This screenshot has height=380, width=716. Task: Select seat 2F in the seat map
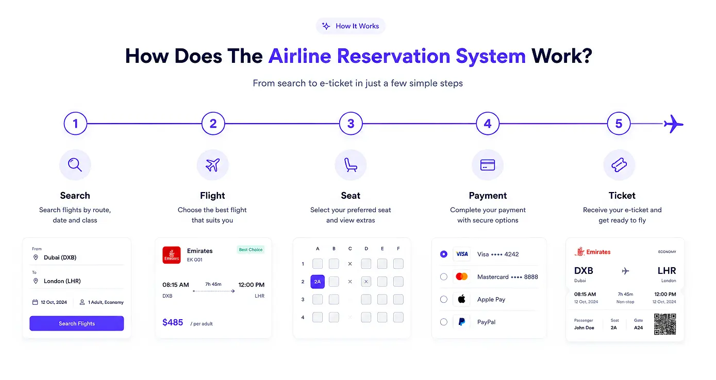click(398, 282)
